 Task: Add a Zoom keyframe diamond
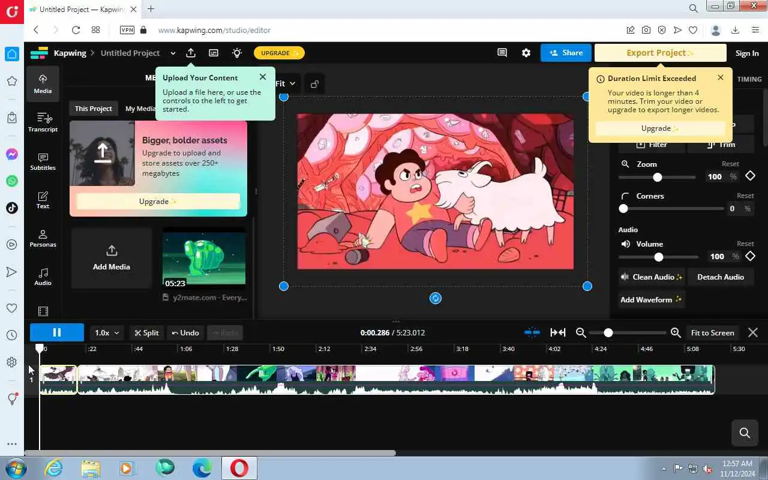(x=750, y=176)
